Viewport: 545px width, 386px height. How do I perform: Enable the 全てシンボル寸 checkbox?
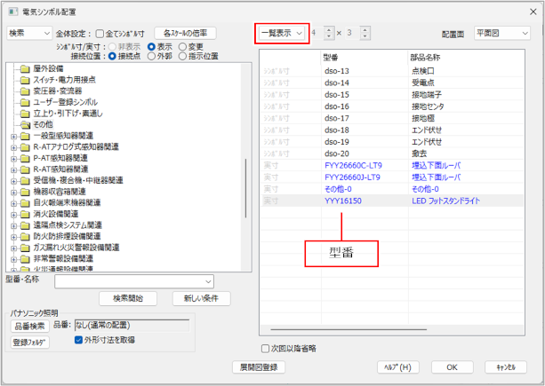tap(100, 33)
